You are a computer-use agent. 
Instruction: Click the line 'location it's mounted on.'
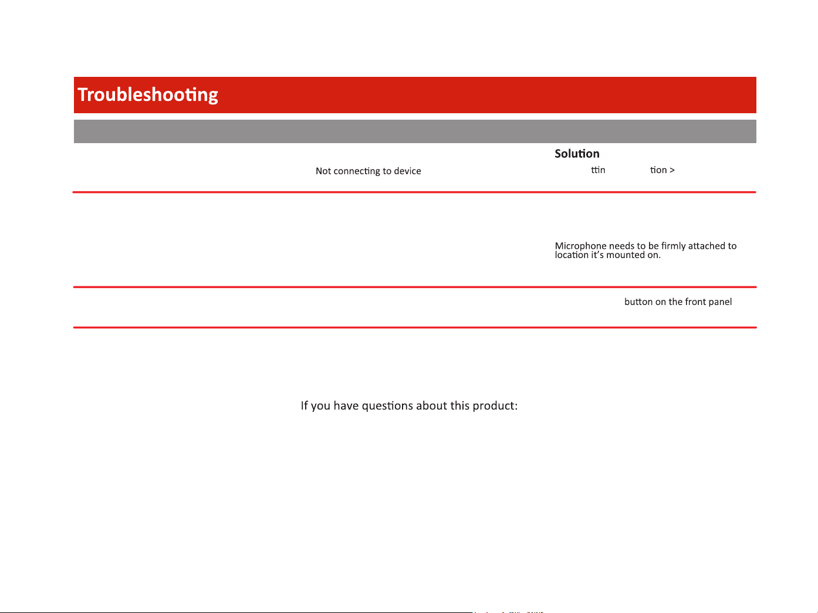coord(608,255)
